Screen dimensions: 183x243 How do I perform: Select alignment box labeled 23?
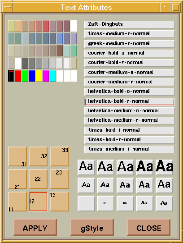click(59, 179)
